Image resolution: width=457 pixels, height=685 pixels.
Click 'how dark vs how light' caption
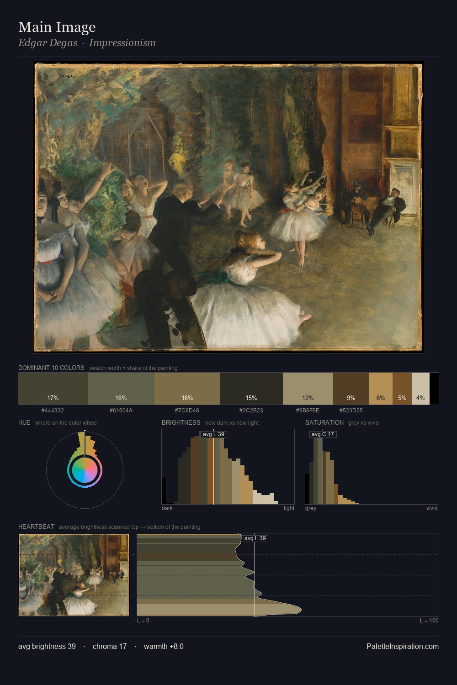[x=232, y=423]
